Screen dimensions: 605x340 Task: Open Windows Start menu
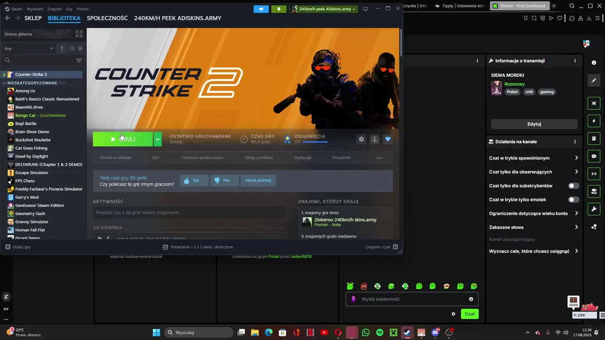point(156,332)
